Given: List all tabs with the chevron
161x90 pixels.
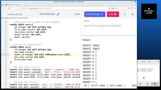Looking at the screenshot, I should pos(135,5).
